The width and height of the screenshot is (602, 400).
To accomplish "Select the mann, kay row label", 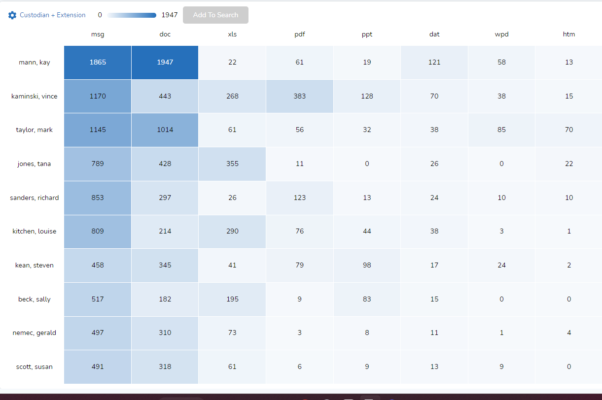I will click(x=35, y=63).
